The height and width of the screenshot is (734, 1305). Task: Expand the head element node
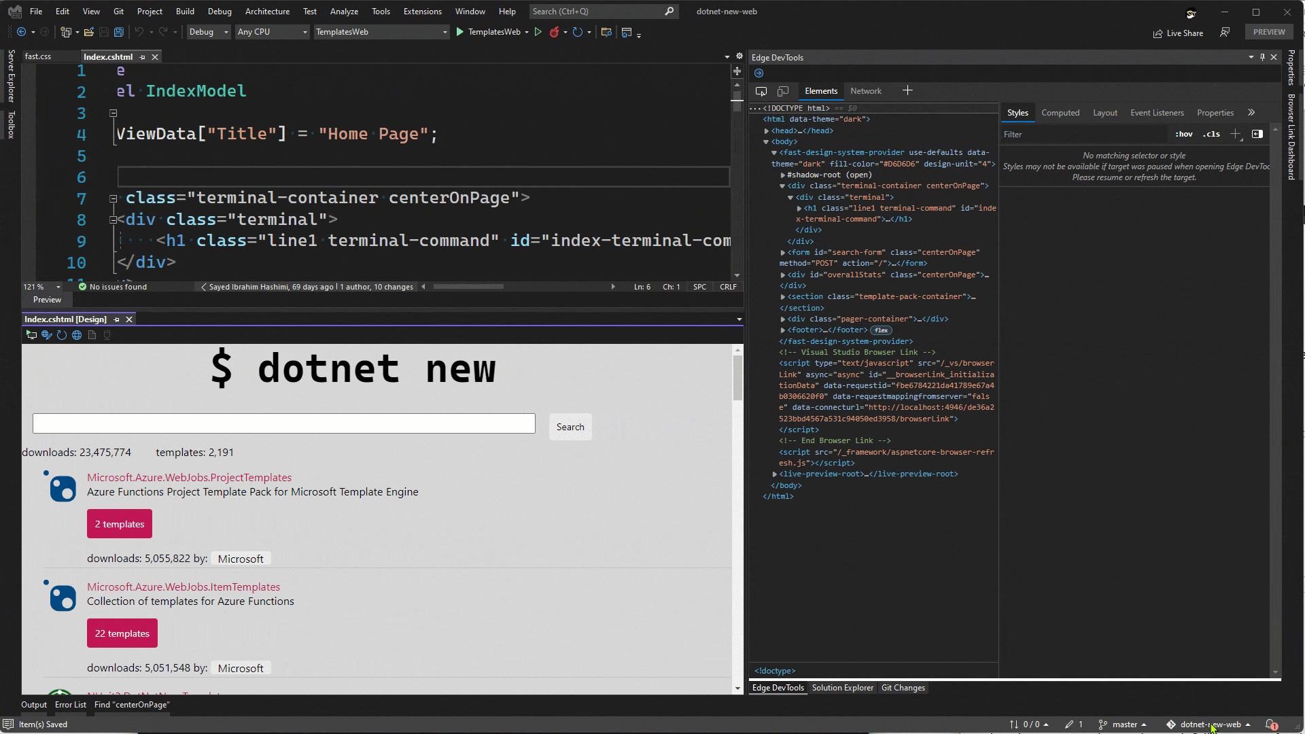pyautogui.click(x=766, y=130)
